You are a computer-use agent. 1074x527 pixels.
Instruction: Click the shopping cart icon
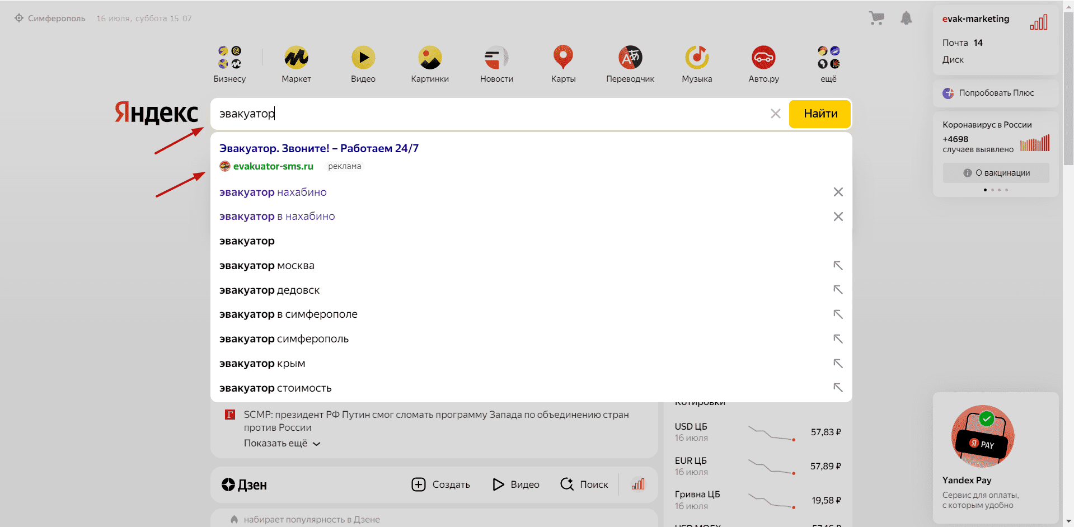(876, 18)
